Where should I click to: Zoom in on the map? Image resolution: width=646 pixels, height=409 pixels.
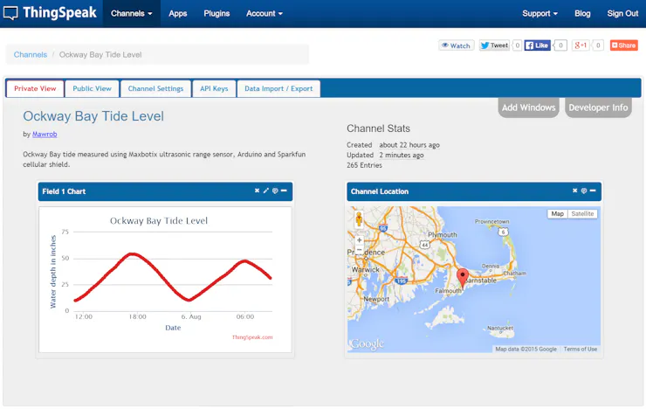pyautogui.click(x=360, y=240)
